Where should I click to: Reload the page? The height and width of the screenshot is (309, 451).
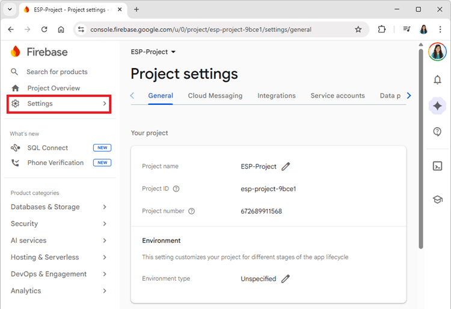(x=44, y=30)
